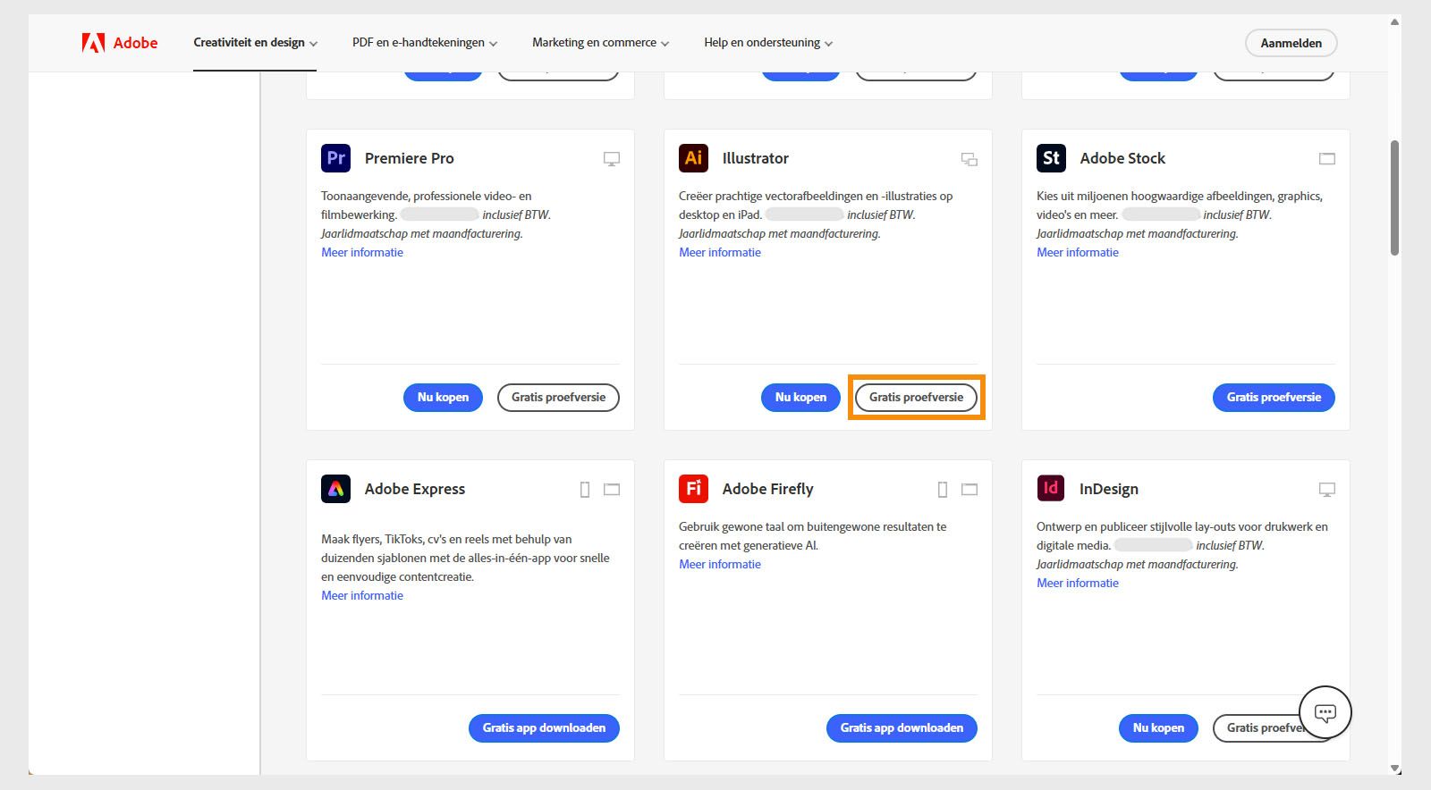This screenshot has height=790, width=1431.
Task: Click Gratis app downloaden for Adobe Firefly
Action: tap(902, 728)
